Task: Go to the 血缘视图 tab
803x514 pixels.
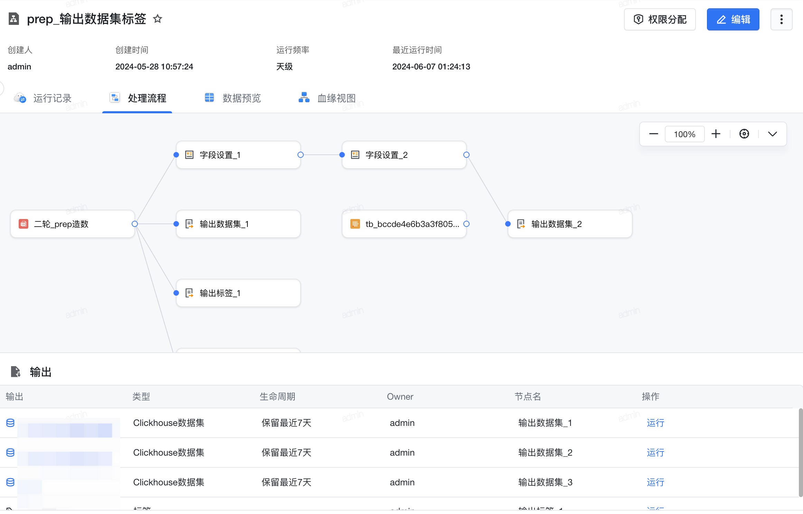Action: click(327, 98)
